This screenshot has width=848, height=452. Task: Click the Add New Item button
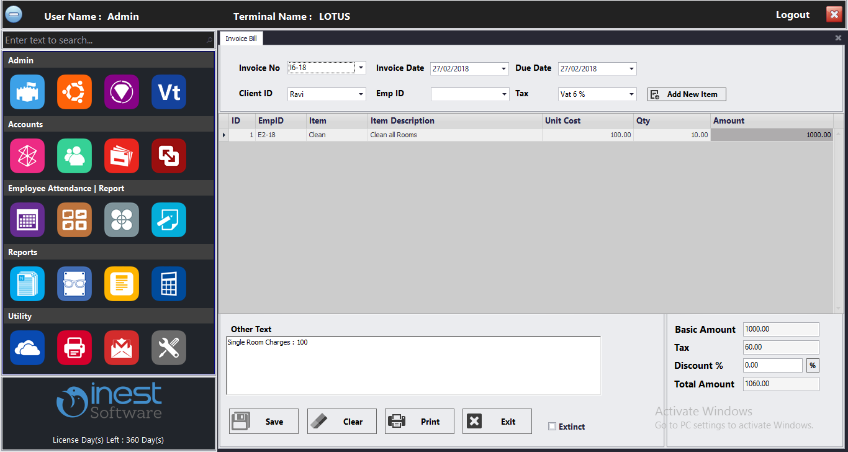point(687,94)
